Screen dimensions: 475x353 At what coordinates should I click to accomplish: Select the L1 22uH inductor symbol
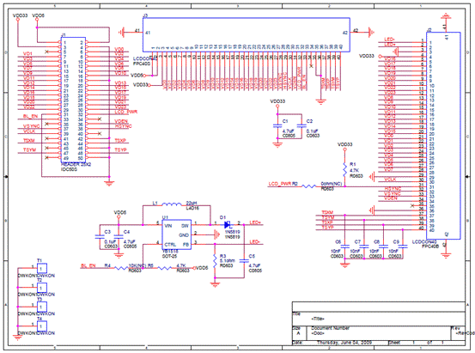coord(172,204)
